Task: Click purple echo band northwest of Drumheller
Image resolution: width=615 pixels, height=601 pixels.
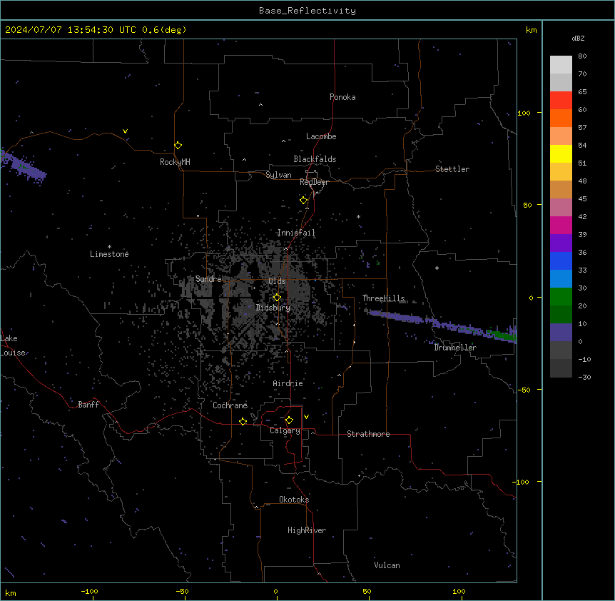Action: coord(396,316)
